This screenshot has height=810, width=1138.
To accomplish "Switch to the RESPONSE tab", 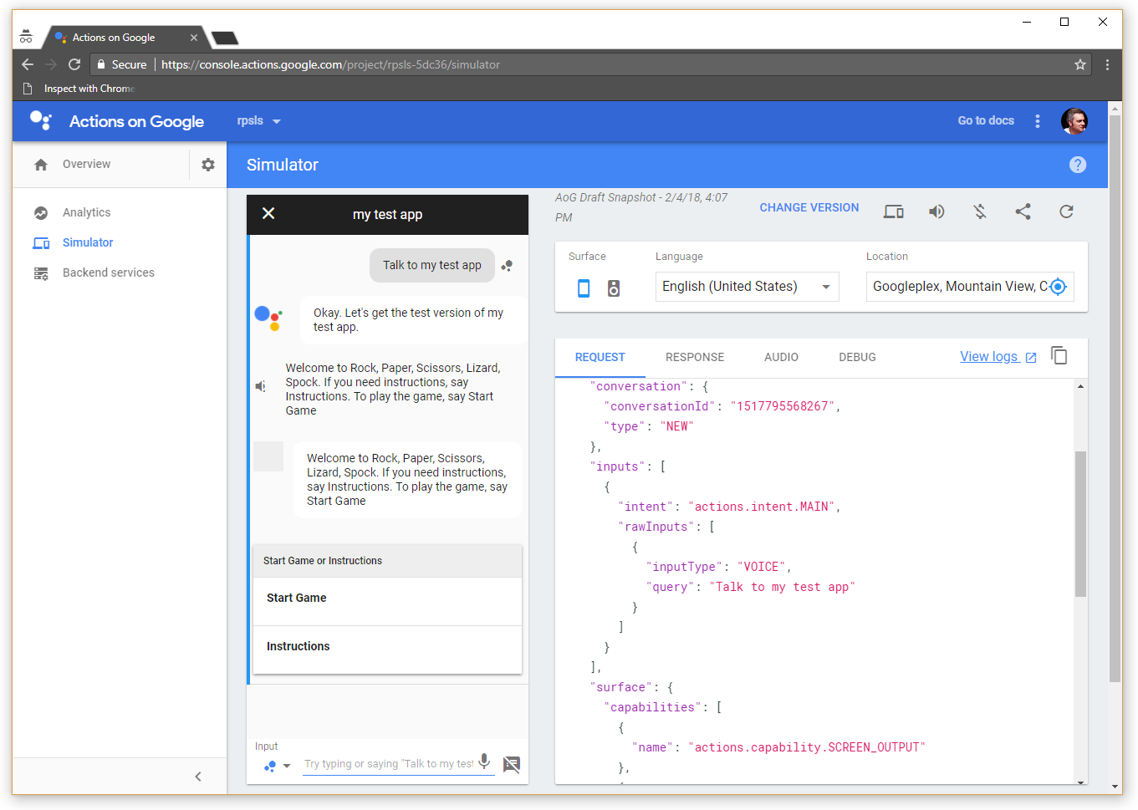I will pos(694,357).
